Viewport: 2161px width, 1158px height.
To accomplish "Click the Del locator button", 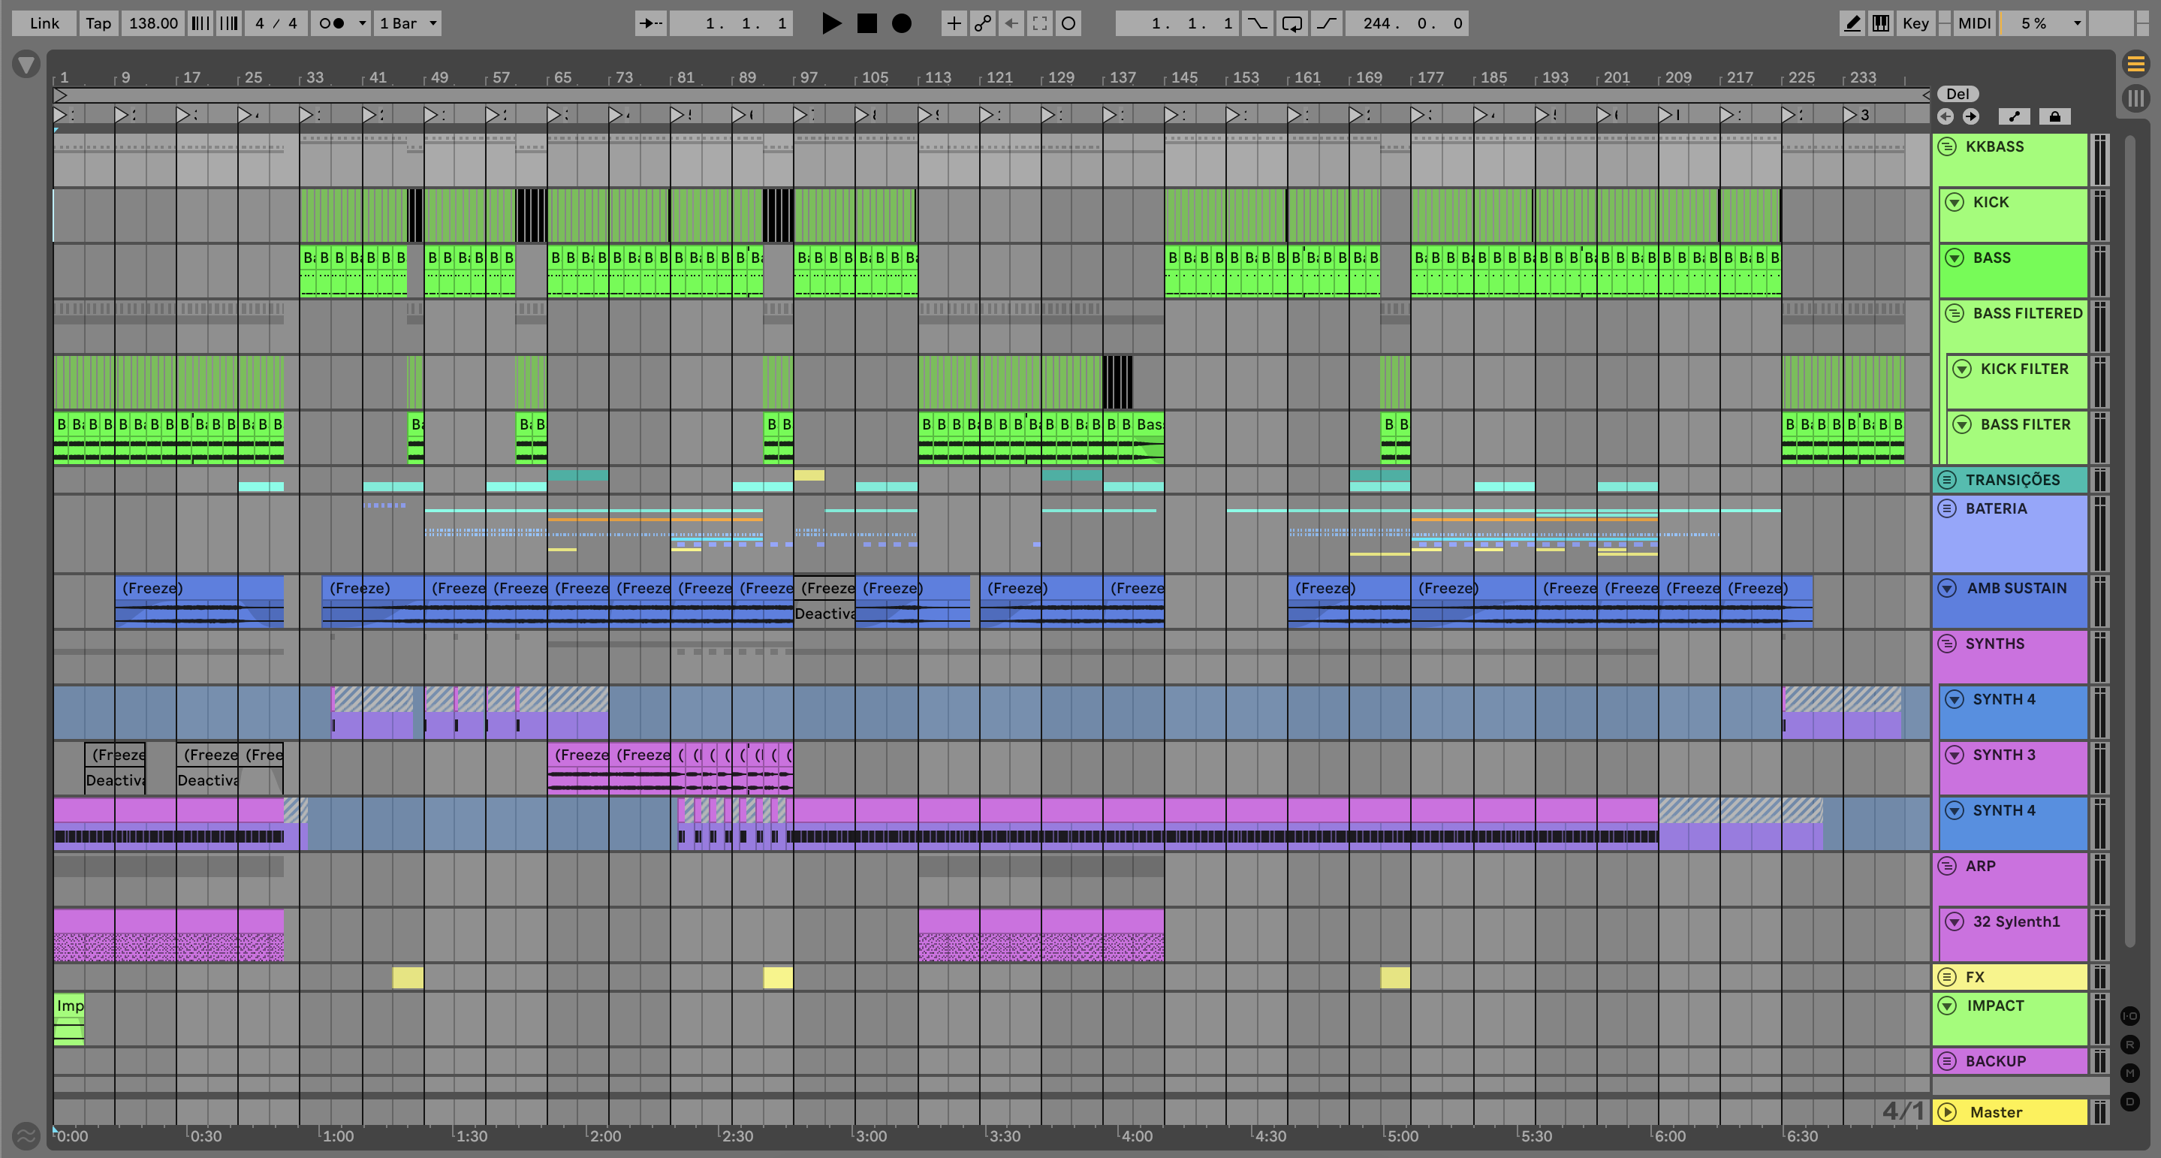I will point(1958,94).
